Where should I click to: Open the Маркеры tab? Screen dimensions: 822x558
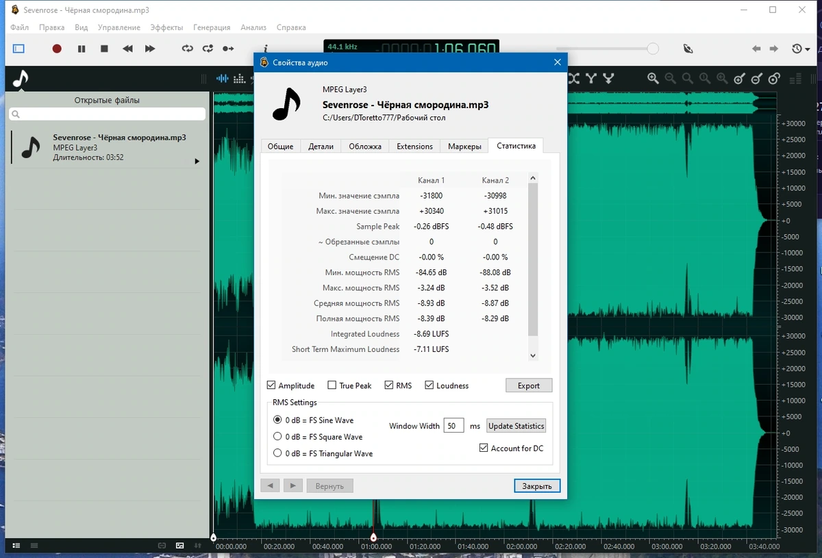[x=464, y=146]
